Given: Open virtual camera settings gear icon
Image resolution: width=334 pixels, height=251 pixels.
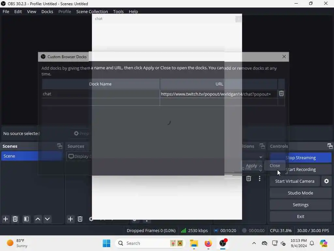Looking at the screenshot, I should tap(326, 181).
